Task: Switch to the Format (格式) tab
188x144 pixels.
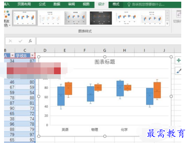Action: click(116, 4)
